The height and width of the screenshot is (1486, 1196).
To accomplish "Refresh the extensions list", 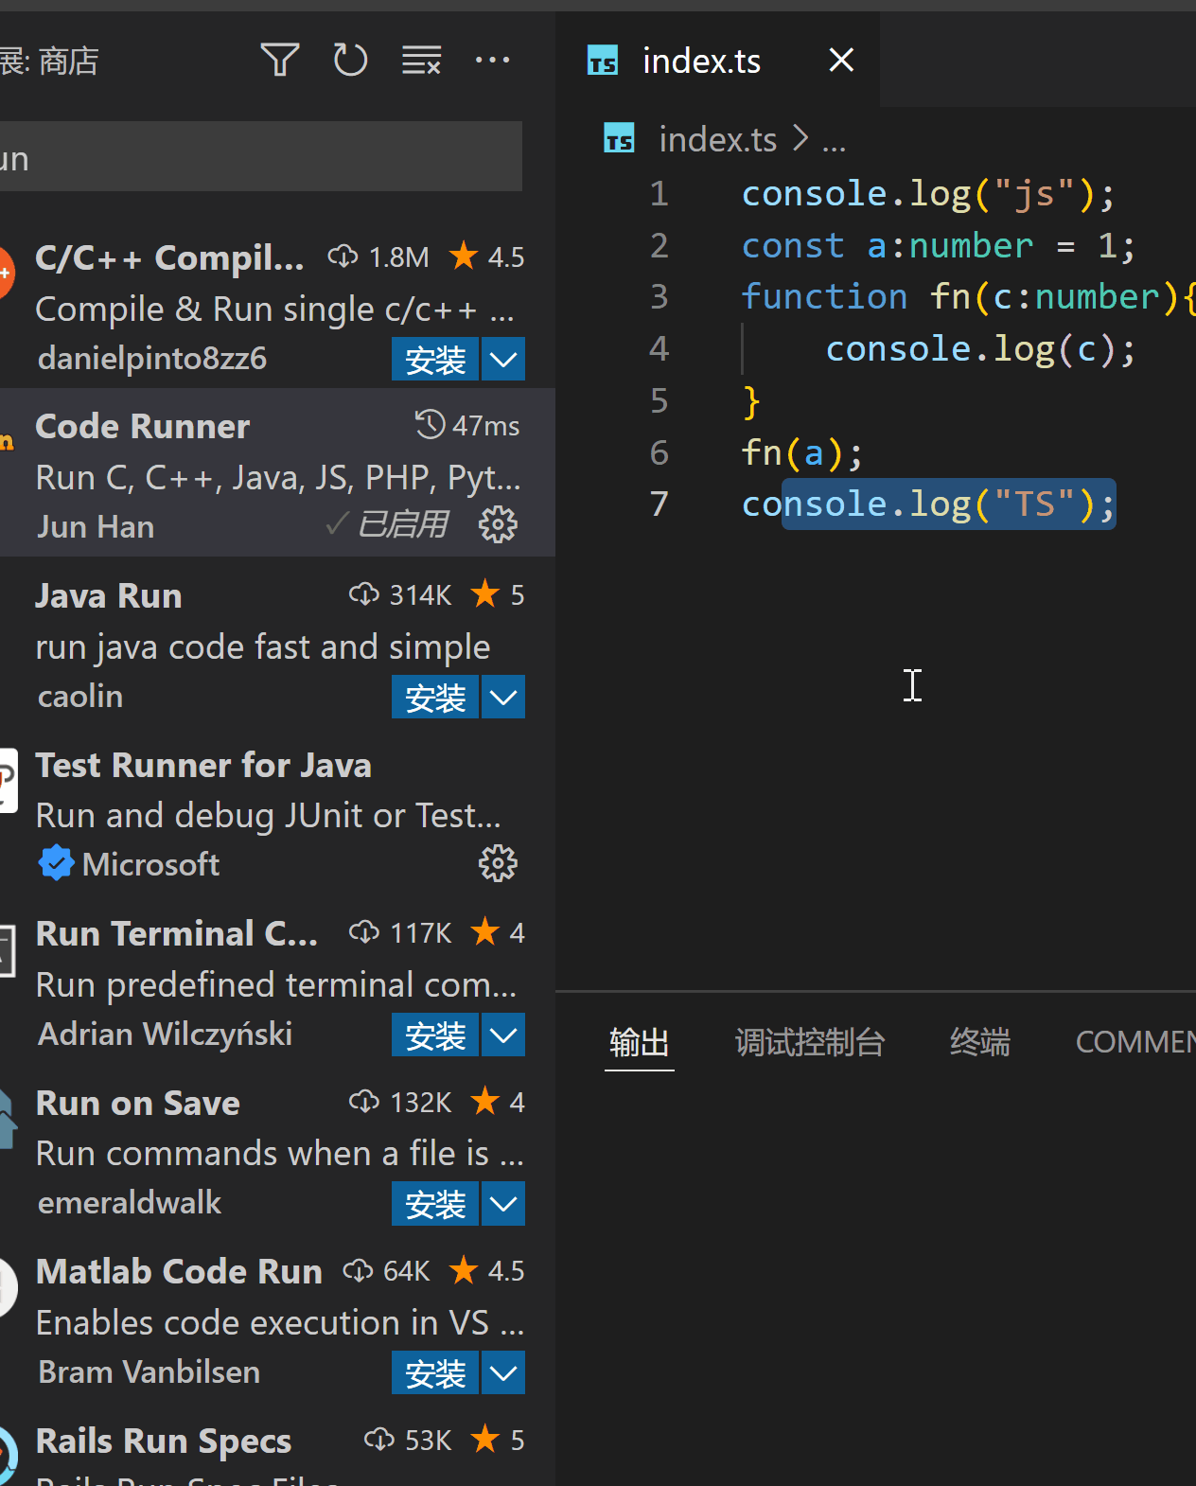I will point(350,61).
